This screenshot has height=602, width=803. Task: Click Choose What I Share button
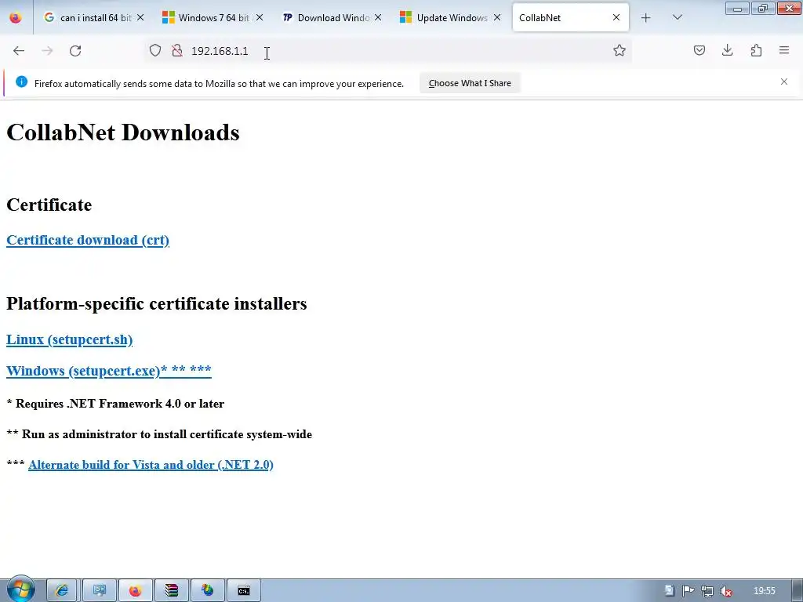470,83
